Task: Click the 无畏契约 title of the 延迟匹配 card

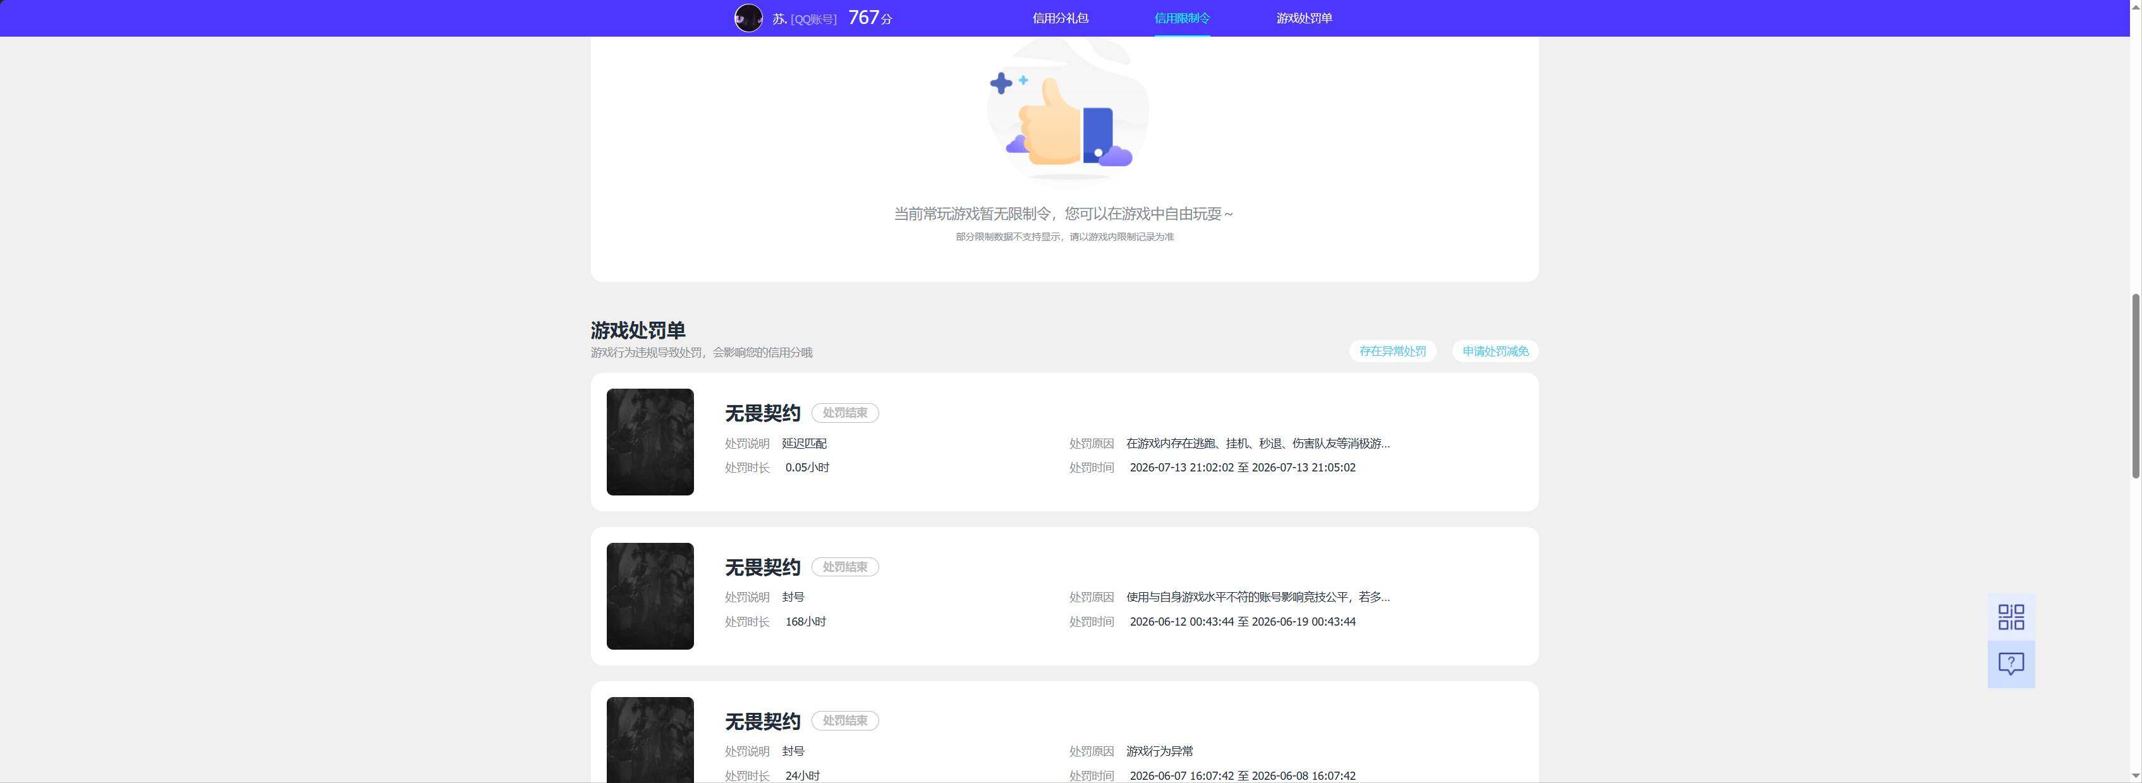Action: 762,413
